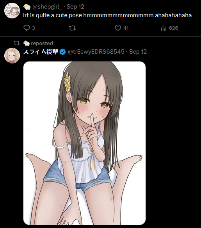This screenshot has width=201, height=228.
Task: Click the sheep emoji next to 'reposted'
Action: [x=27, y=43]
